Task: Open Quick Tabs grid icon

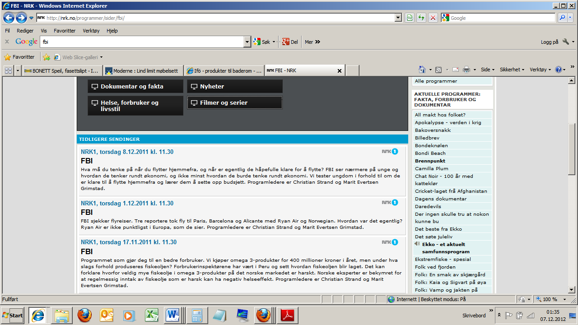Action: coord(8,70)
